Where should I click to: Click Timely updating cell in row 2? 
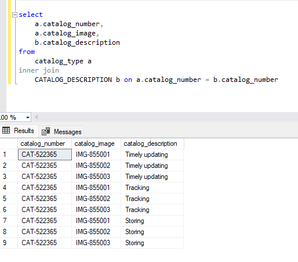click(152, 166)
